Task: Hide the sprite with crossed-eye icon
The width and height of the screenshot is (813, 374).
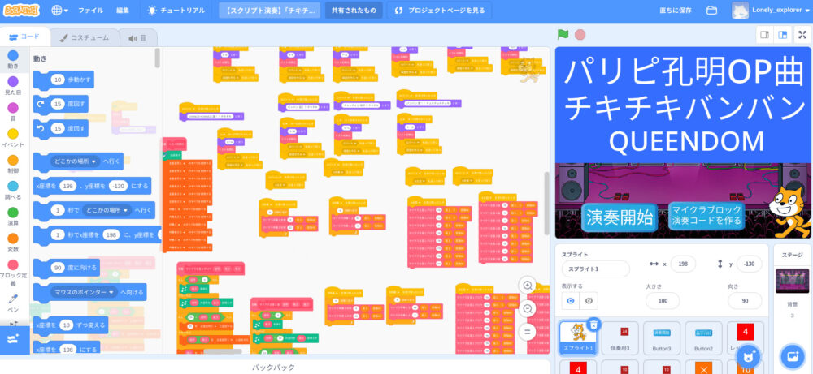Action: click(589, 300)
